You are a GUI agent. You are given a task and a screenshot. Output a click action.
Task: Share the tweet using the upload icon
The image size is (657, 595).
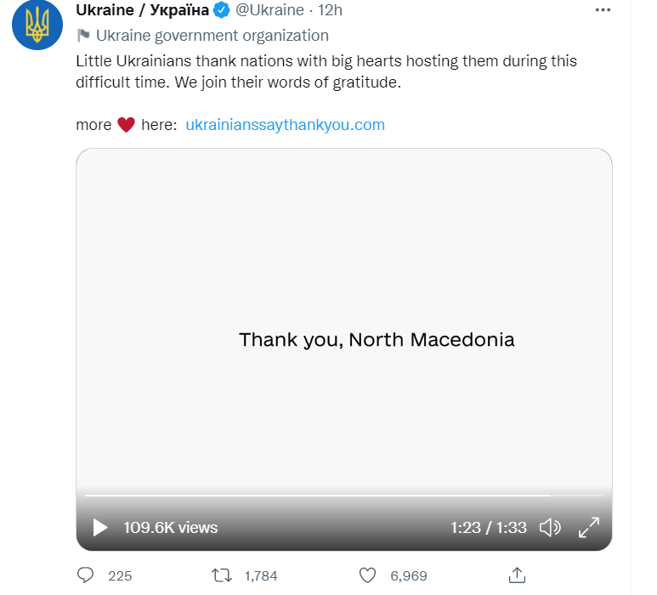tap(517, 575)
